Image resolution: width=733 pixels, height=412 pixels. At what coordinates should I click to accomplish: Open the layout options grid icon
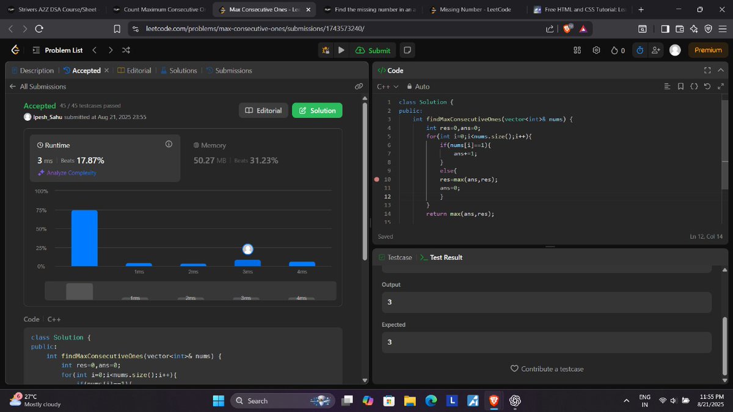pos(576,50)
